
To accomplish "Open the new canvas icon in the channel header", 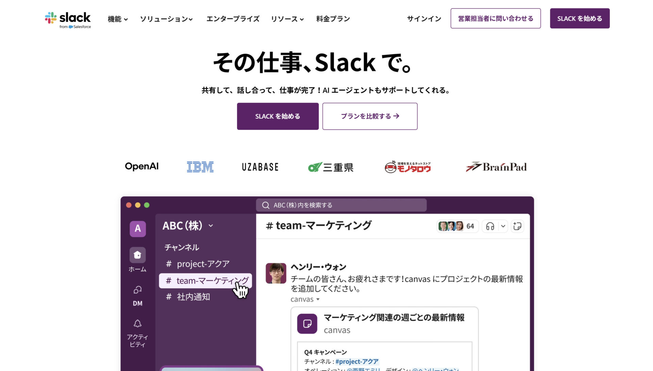I will [517, 226].
